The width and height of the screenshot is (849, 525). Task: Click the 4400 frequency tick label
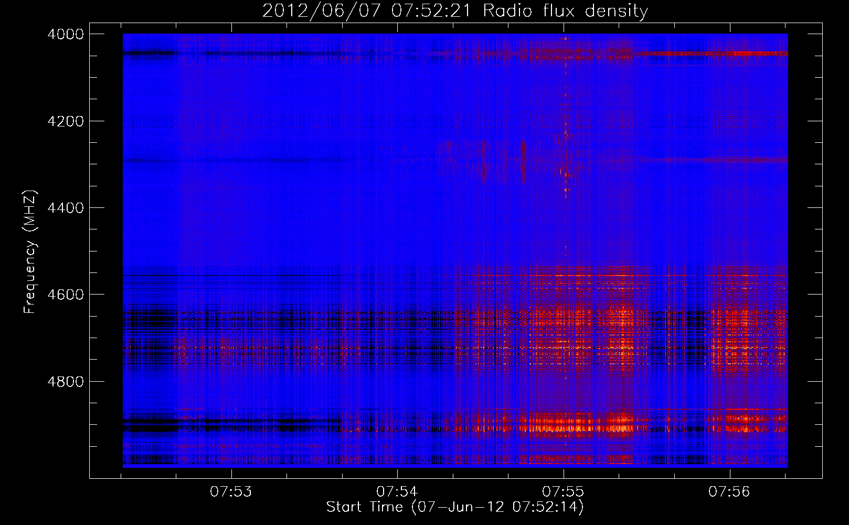(x=65, y=208)
